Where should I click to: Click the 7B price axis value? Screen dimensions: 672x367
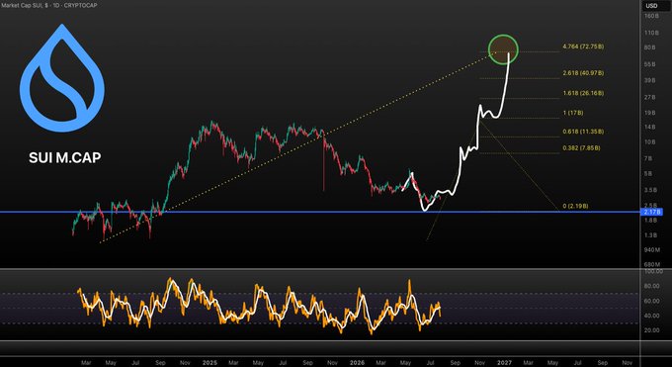pyautogui.click(x=648, y=158)
